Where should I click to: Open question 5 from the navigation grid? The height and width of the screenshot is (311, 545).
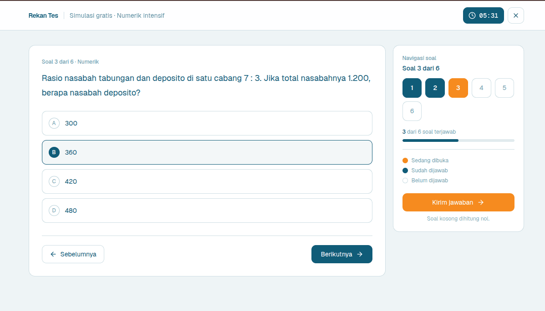tap(504, 88)
